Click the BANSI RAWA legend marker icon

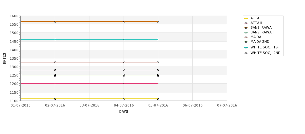[246, 28]
